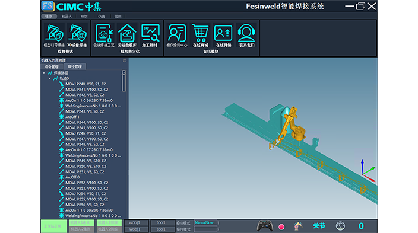Collapse the 焊接路径 tree root
Screen dimensions: 418x233
(44, 73)
